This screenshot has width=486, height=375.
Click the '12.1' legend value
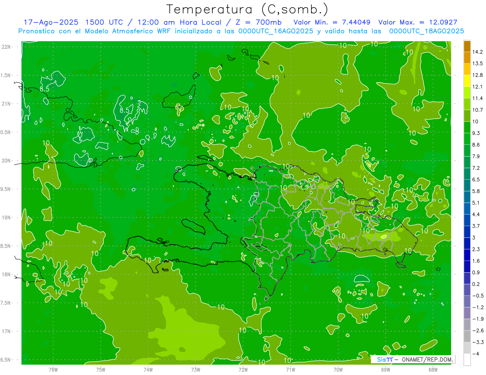pyautogui.click(x=478, y=87)
